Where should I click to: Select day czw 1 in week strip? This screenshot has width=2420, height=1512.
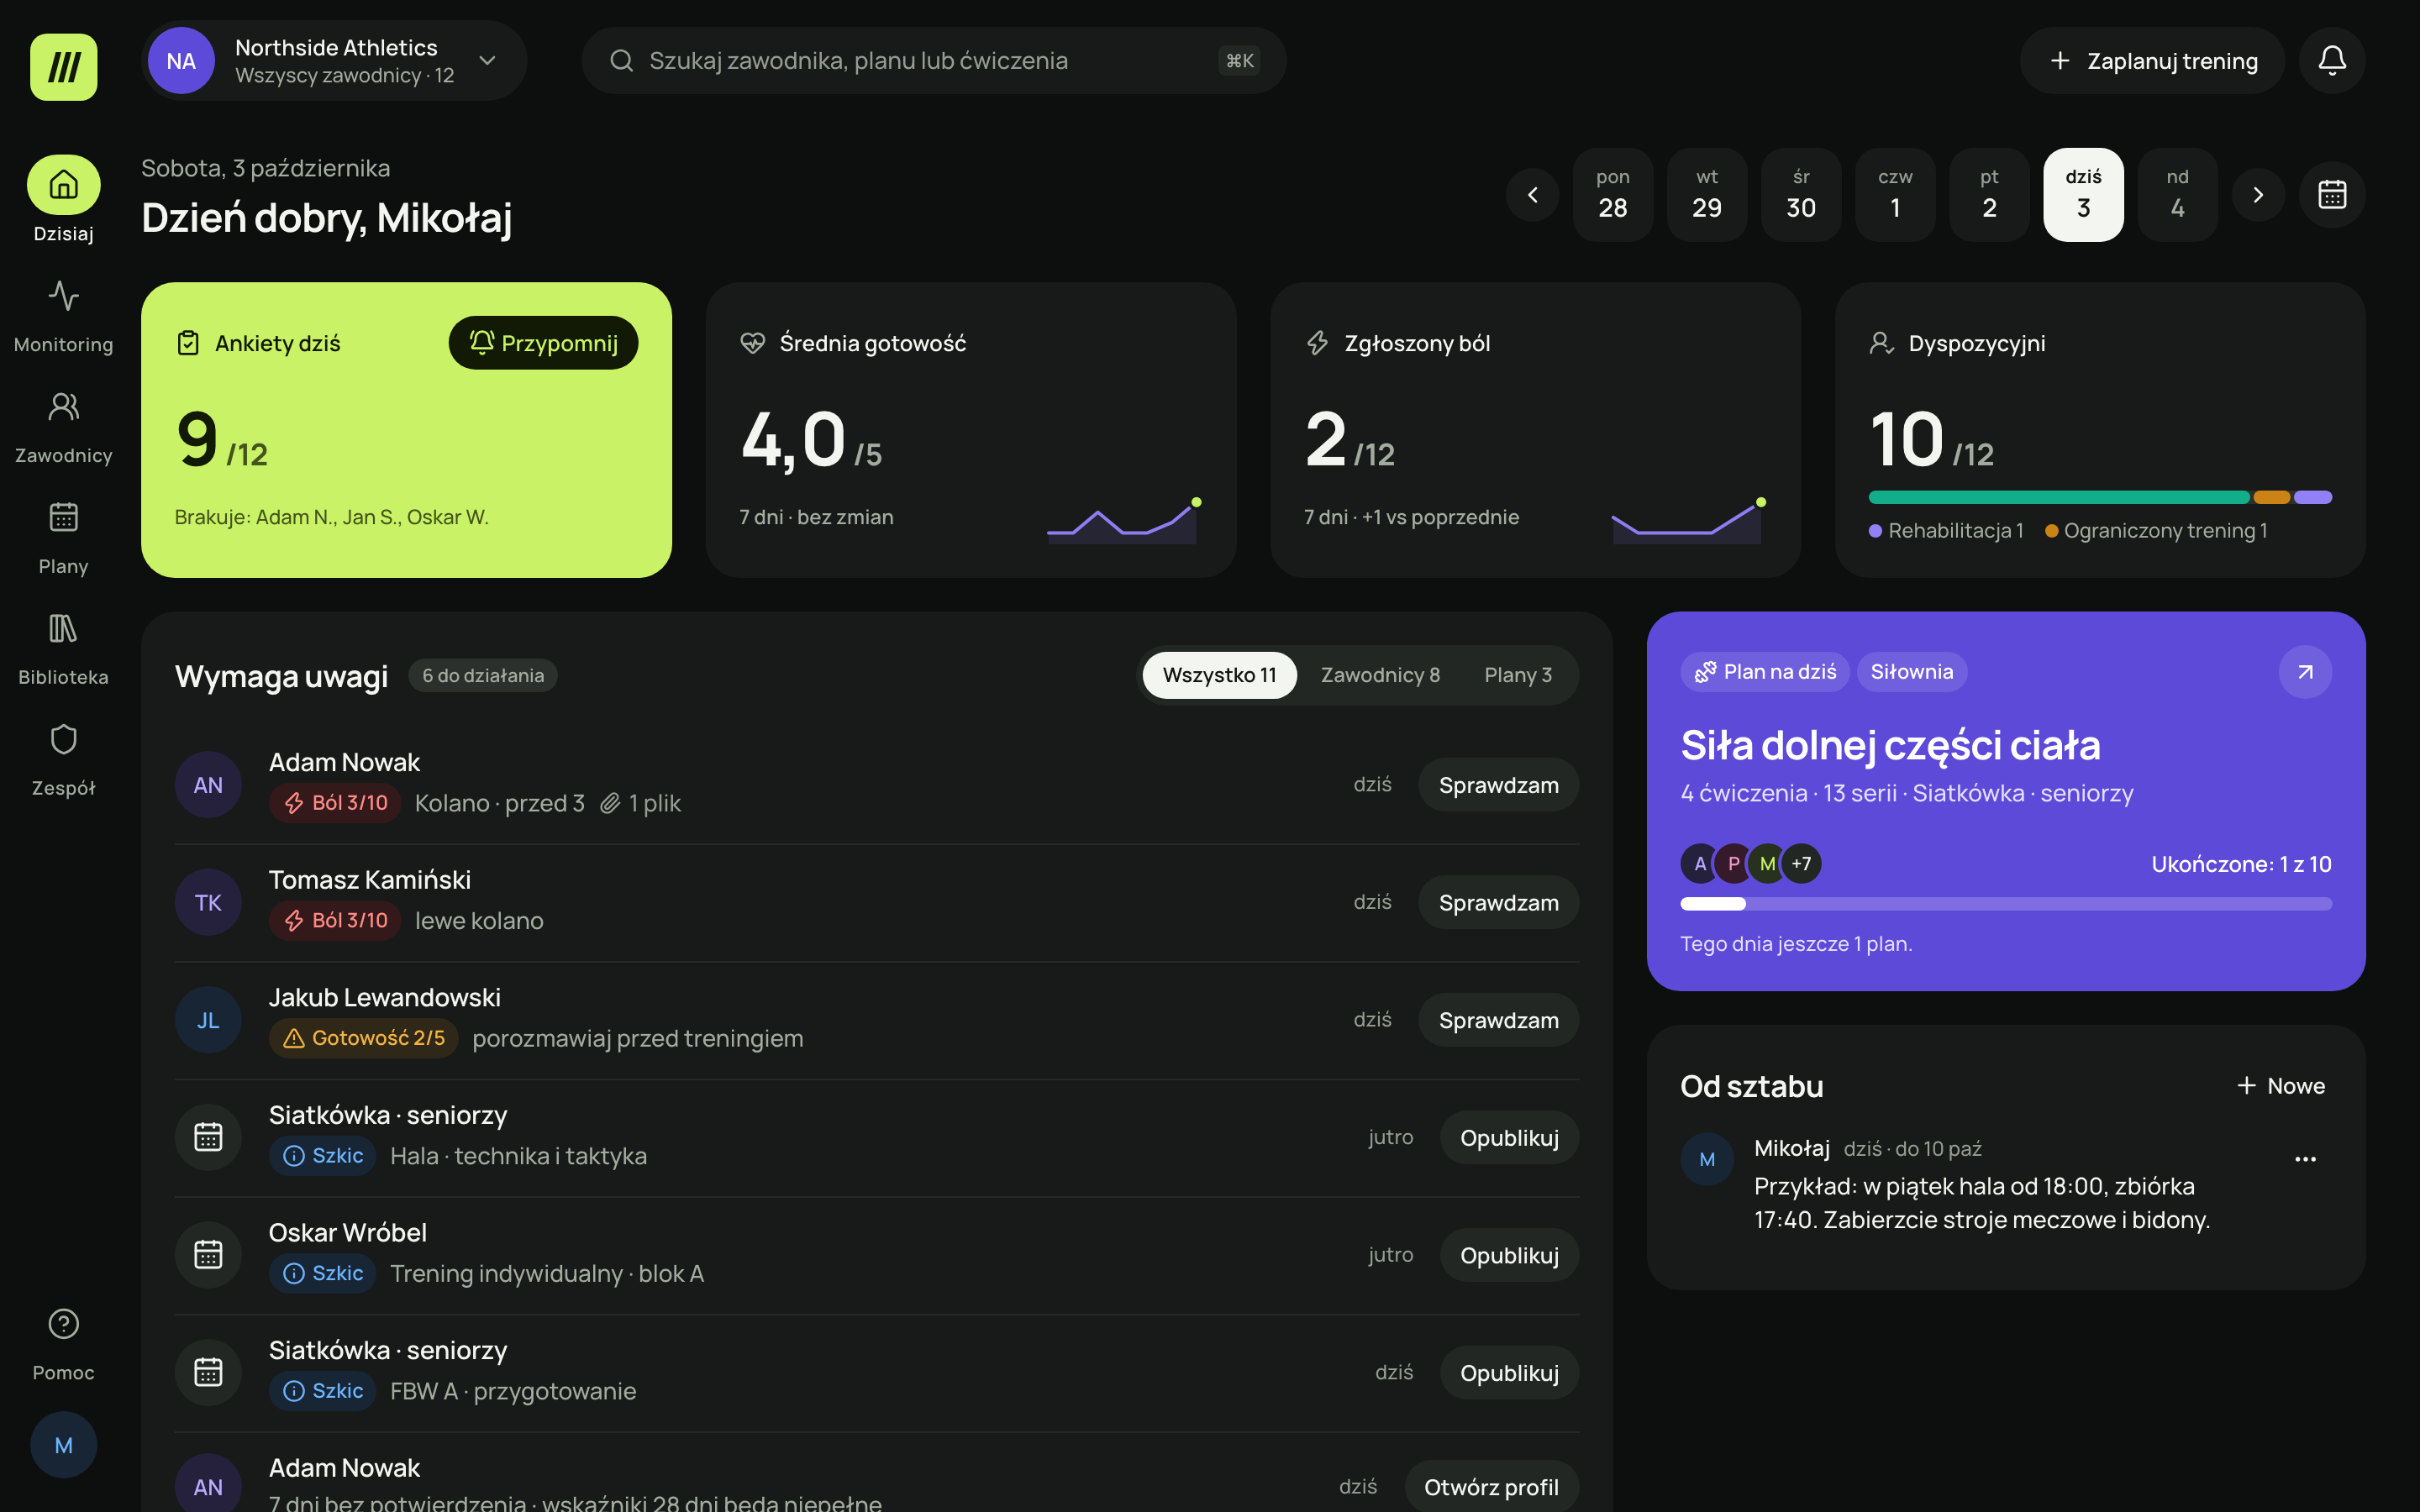click(1895, 195)
